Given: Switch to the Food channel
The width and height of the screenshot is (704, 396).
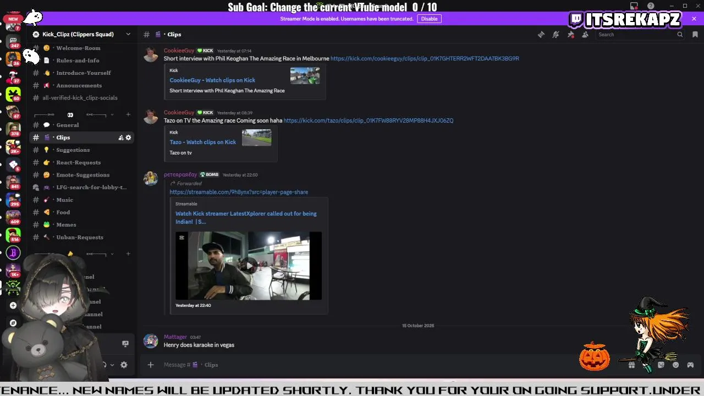Looking at the screenshot, I should [81, 212].
